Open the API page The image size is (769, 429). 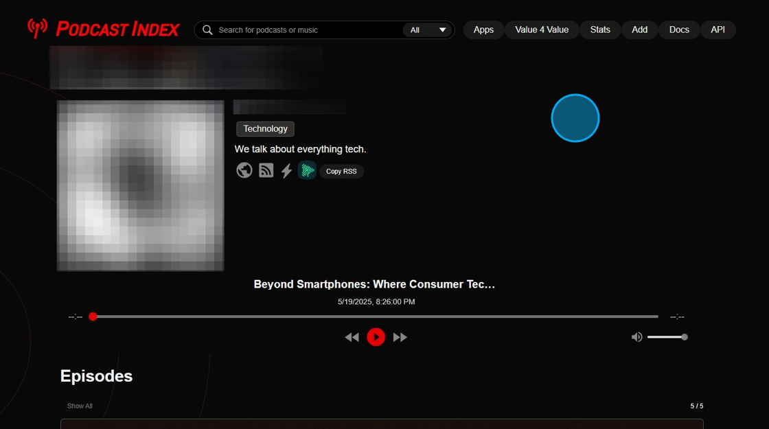718,30
